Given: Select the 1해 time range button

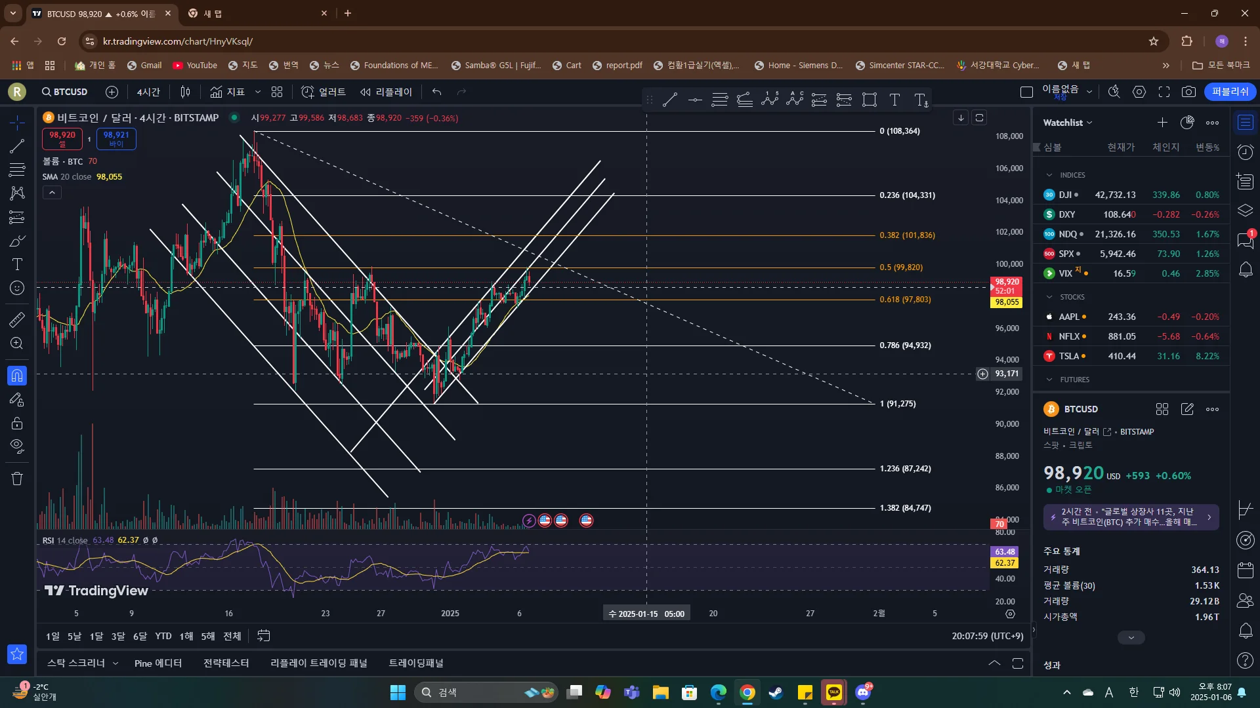Looking at the screenshot, I should point(186,636).
